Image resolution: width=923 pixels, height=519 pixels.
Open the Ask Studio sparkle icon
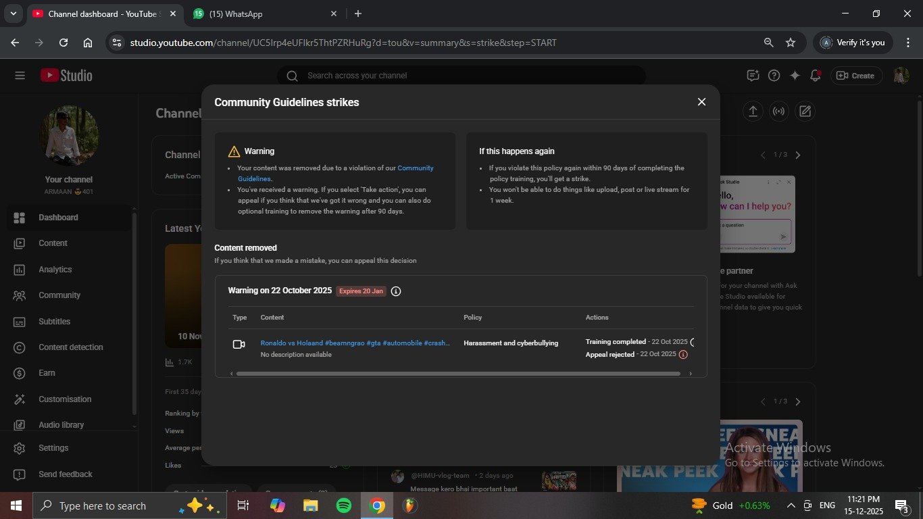point(795,76)
